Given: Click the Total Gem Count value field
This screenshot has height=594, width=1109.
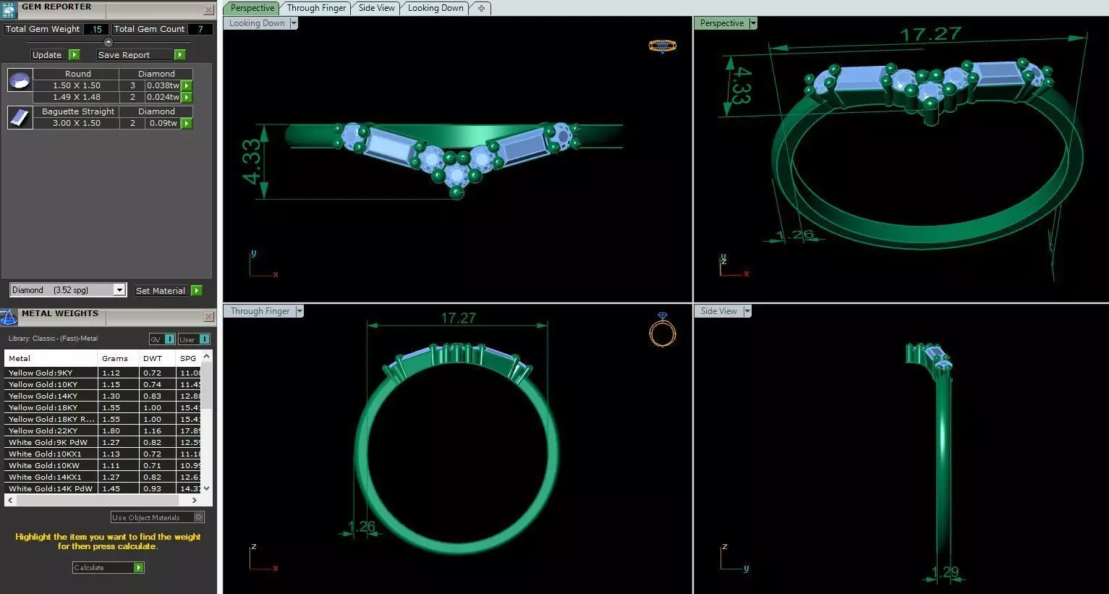Looking at the screenshot, I should tap(200, 29).
